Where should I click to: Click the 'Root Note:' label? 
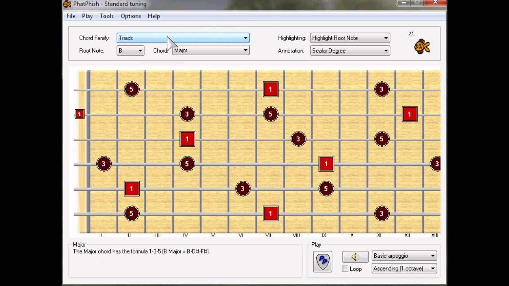point(91,51)
